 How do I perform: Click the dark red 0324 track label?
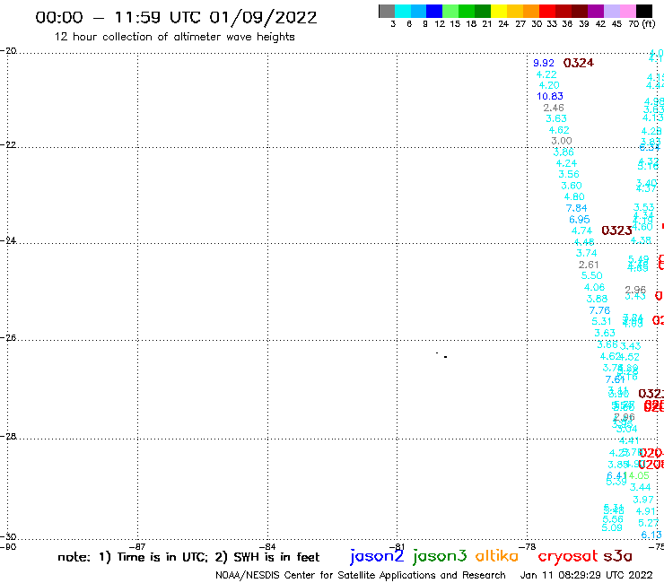[579, 63]
